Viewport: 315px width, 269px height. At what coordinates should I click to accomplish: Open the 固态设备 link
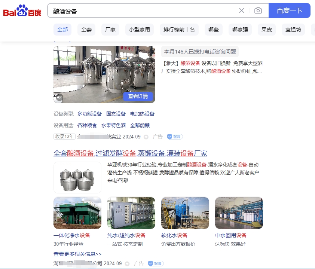(x=116, y=114)
